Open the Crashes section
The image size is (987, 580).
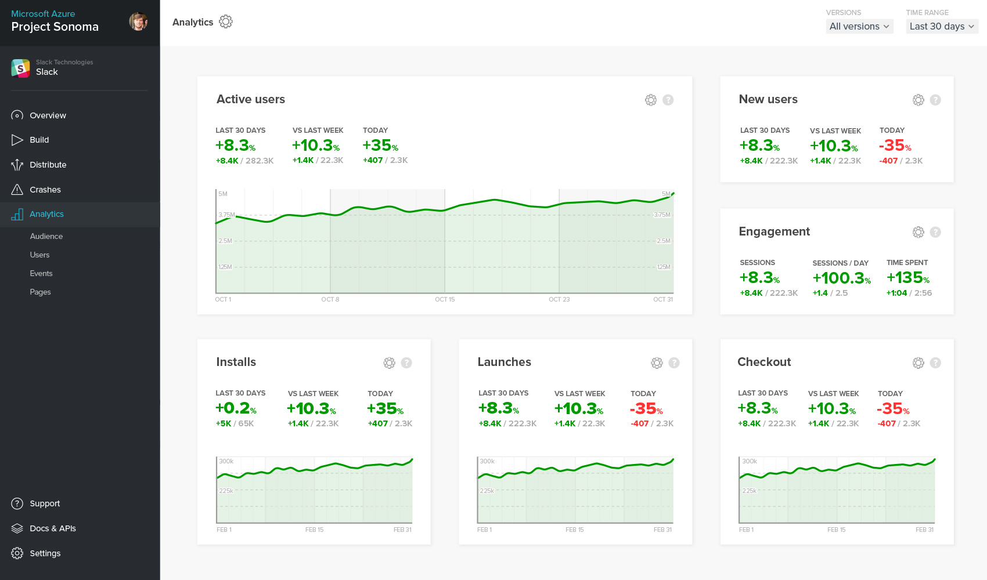45,190
